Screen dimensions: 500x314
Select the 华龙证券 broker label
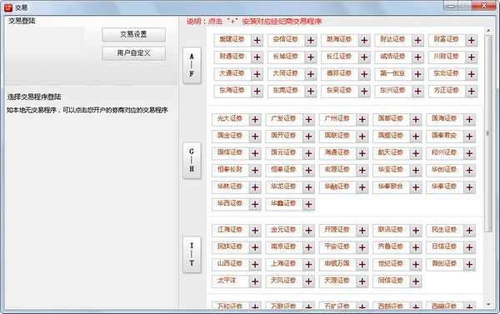click(x=283, y=187)
